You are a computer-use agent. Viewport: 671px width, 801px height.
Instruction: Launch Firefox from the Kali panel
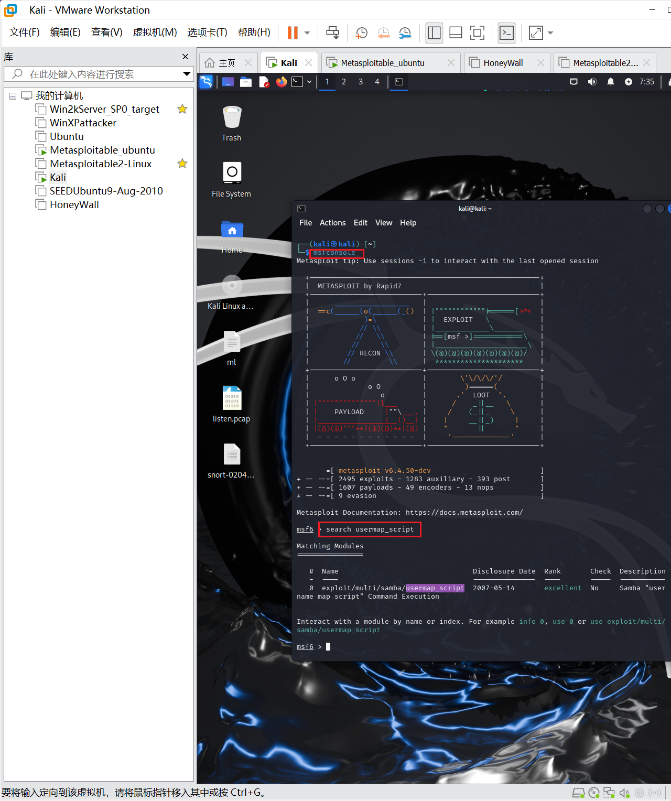(282, 82)
